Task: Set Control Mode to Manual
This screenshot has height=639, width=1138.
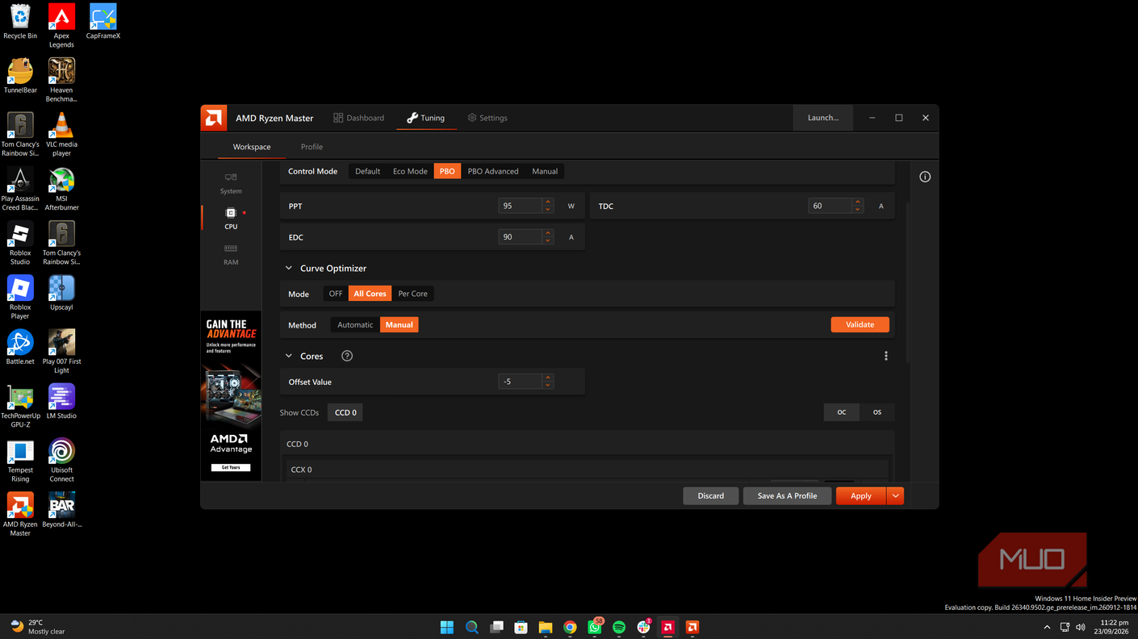Action: click(x=545, y=171)
